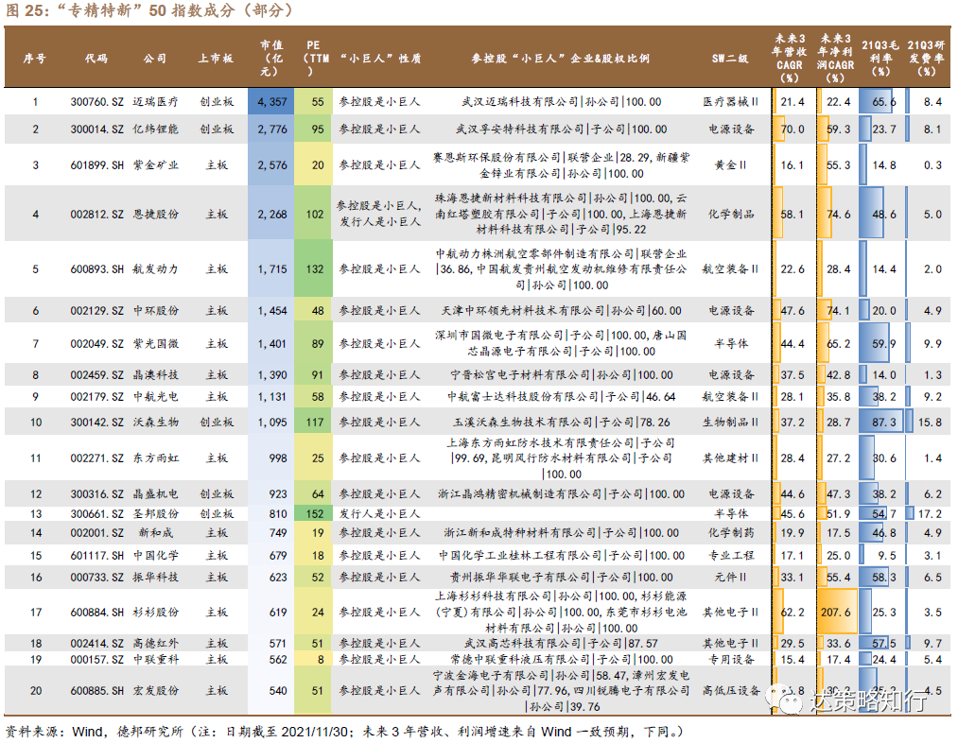The width and height of the screenshot is (958, 743).
Task: Select company name 高德红外
Action: pyautogui.click(x=156, y=644)
